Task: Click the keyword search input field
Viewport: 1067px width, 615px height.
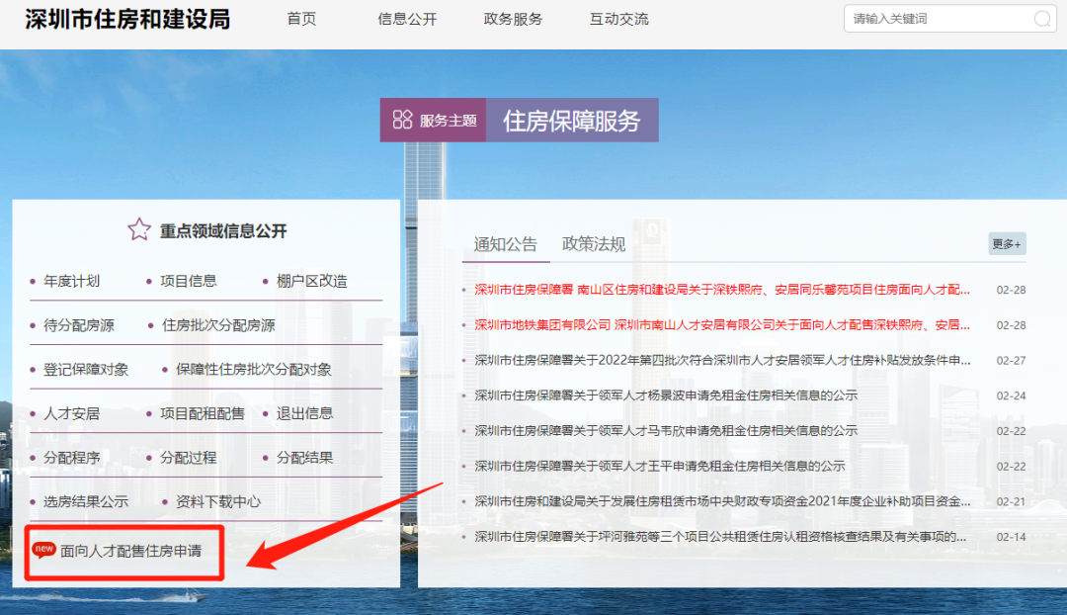Action: point(939,19)
